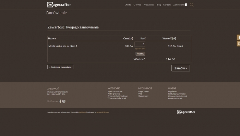
Task: Open Ustawienia ciasteczek link
Action: [x=178, y=96]
